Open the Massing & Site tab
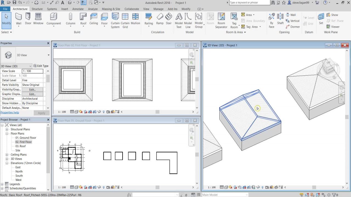Viewport: 351px width, 197px height. click(x=111, y=9)
